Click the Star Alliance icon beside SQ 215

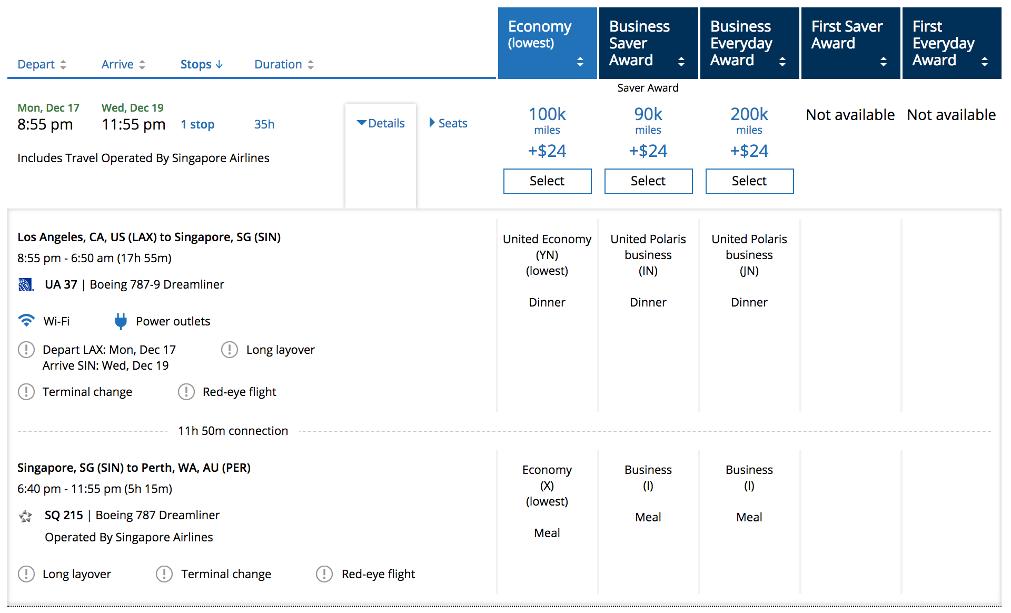click(25, 516)
